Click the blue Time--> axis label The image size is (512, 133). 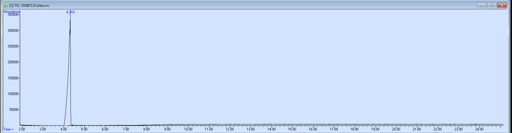(x=8, y=129)
